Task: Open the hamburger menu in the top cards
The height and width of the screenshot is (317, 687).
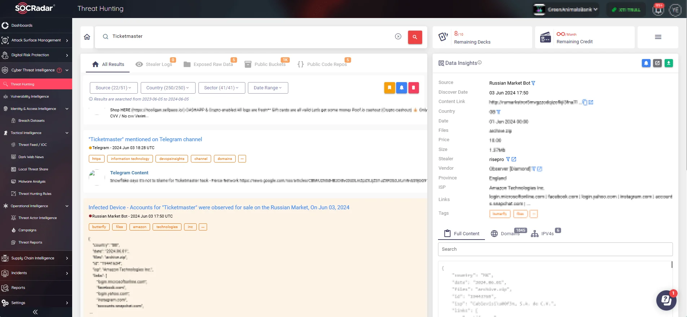Action: click(658, 37)
